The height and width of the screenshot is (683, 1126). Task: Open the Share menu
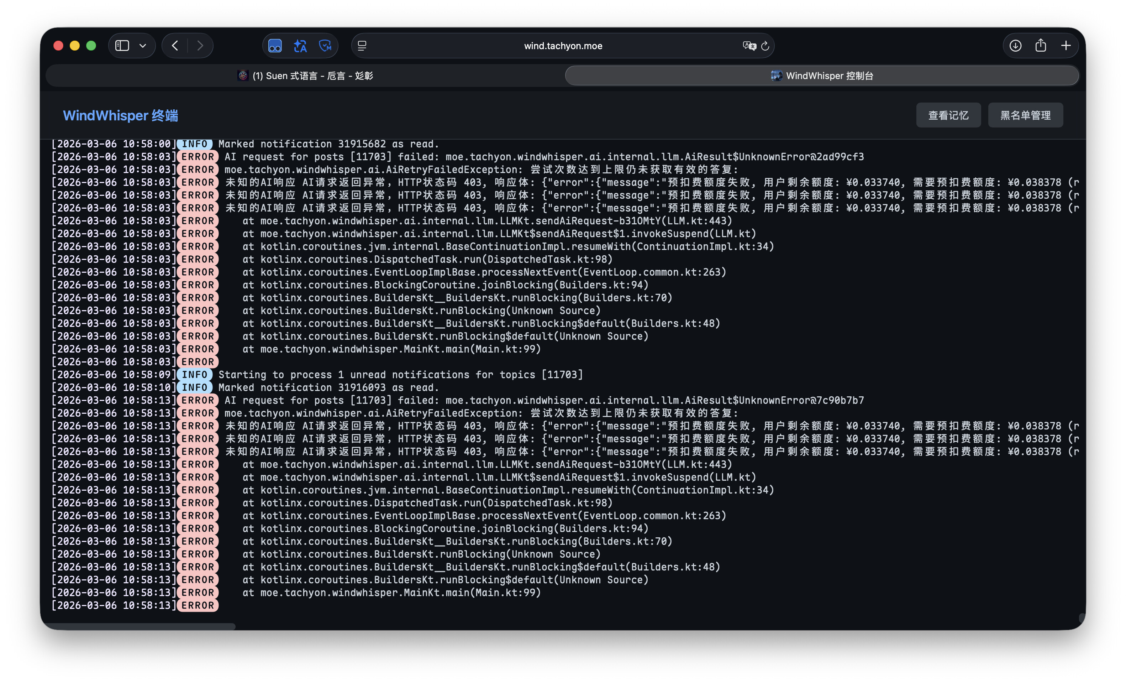pos(1041,46)
